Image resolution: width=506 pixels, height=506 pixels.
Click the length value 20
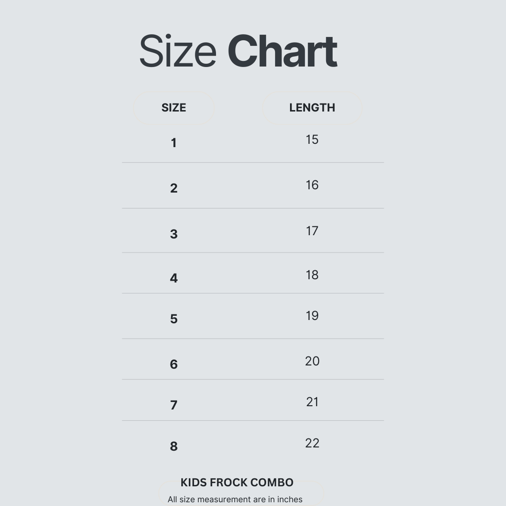point(312,361)
